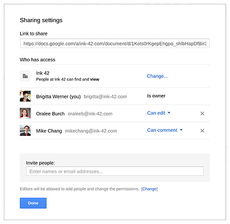Click Change... link for Ink 42 access
230x224 pixels.
157,76
